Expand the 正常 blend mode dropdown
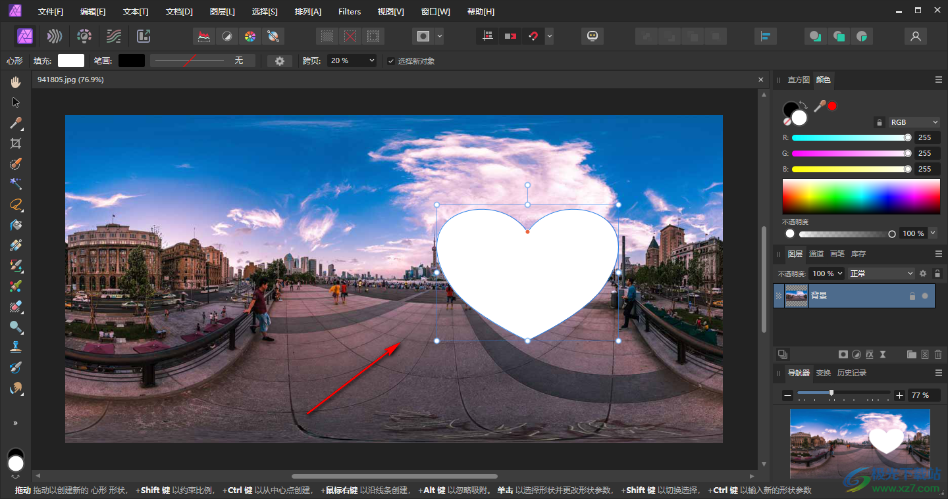The height and width of the screenshot is (499, 948). (x=882, y=273)
